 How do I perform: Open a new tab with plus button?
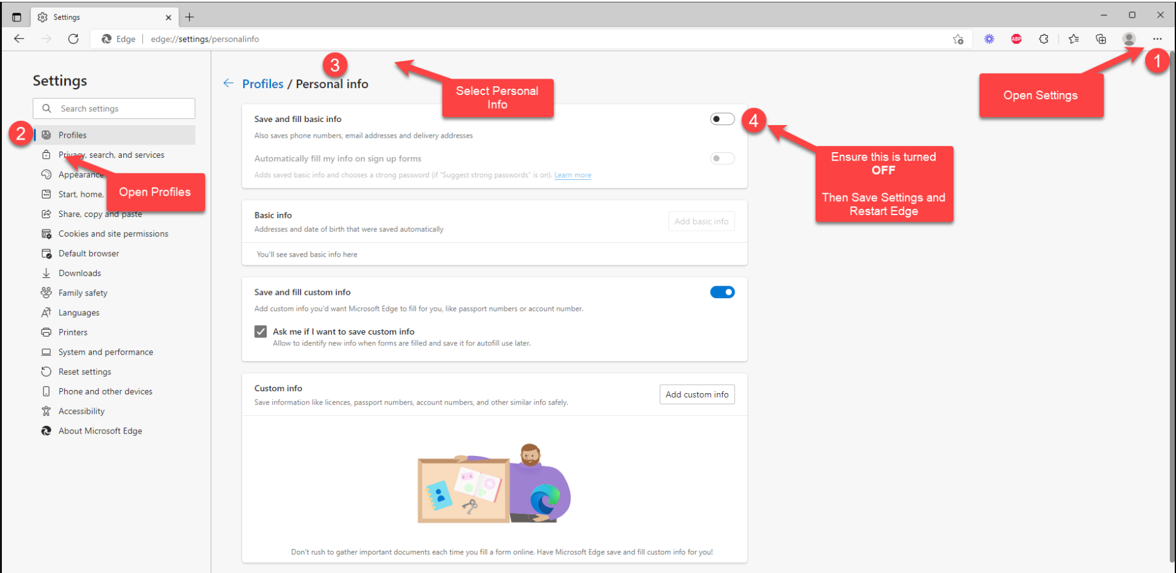(x=189, y=17)
